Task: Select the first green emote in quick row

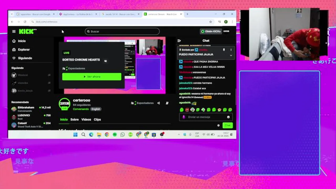Action: point(181,110)
